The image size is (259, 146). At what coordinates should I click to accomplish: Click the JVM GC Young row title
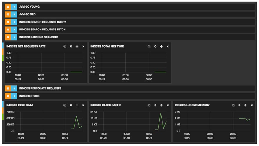pos(29,7)
